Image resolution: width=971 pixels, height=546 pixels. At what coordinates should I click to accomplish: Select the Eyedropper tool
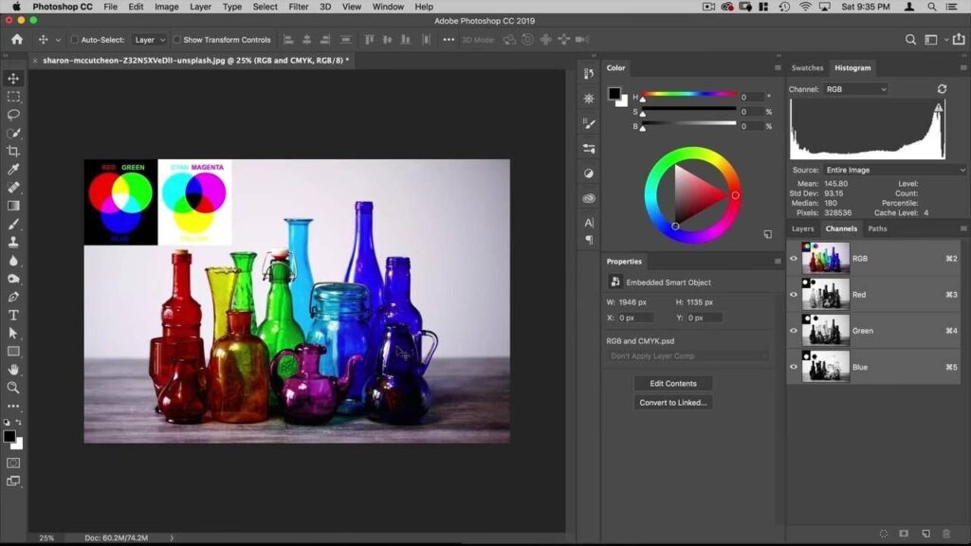tap(13, 170)
